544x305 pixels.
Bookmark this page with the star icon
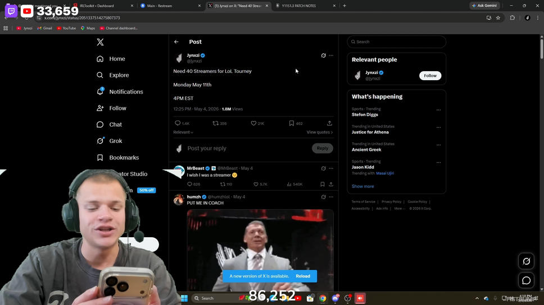coord(498,18)
